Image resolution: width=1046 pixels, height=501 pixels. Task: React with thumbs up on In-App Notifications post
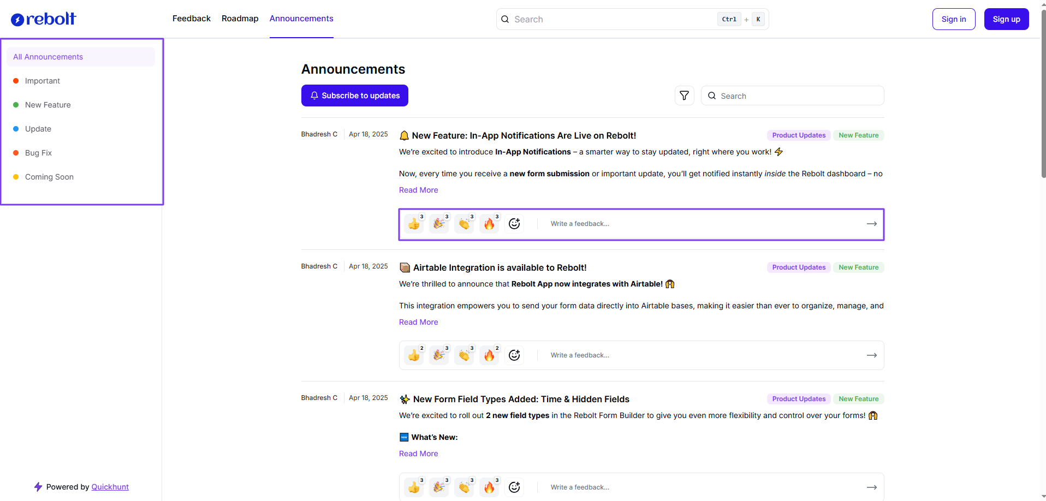414,223
